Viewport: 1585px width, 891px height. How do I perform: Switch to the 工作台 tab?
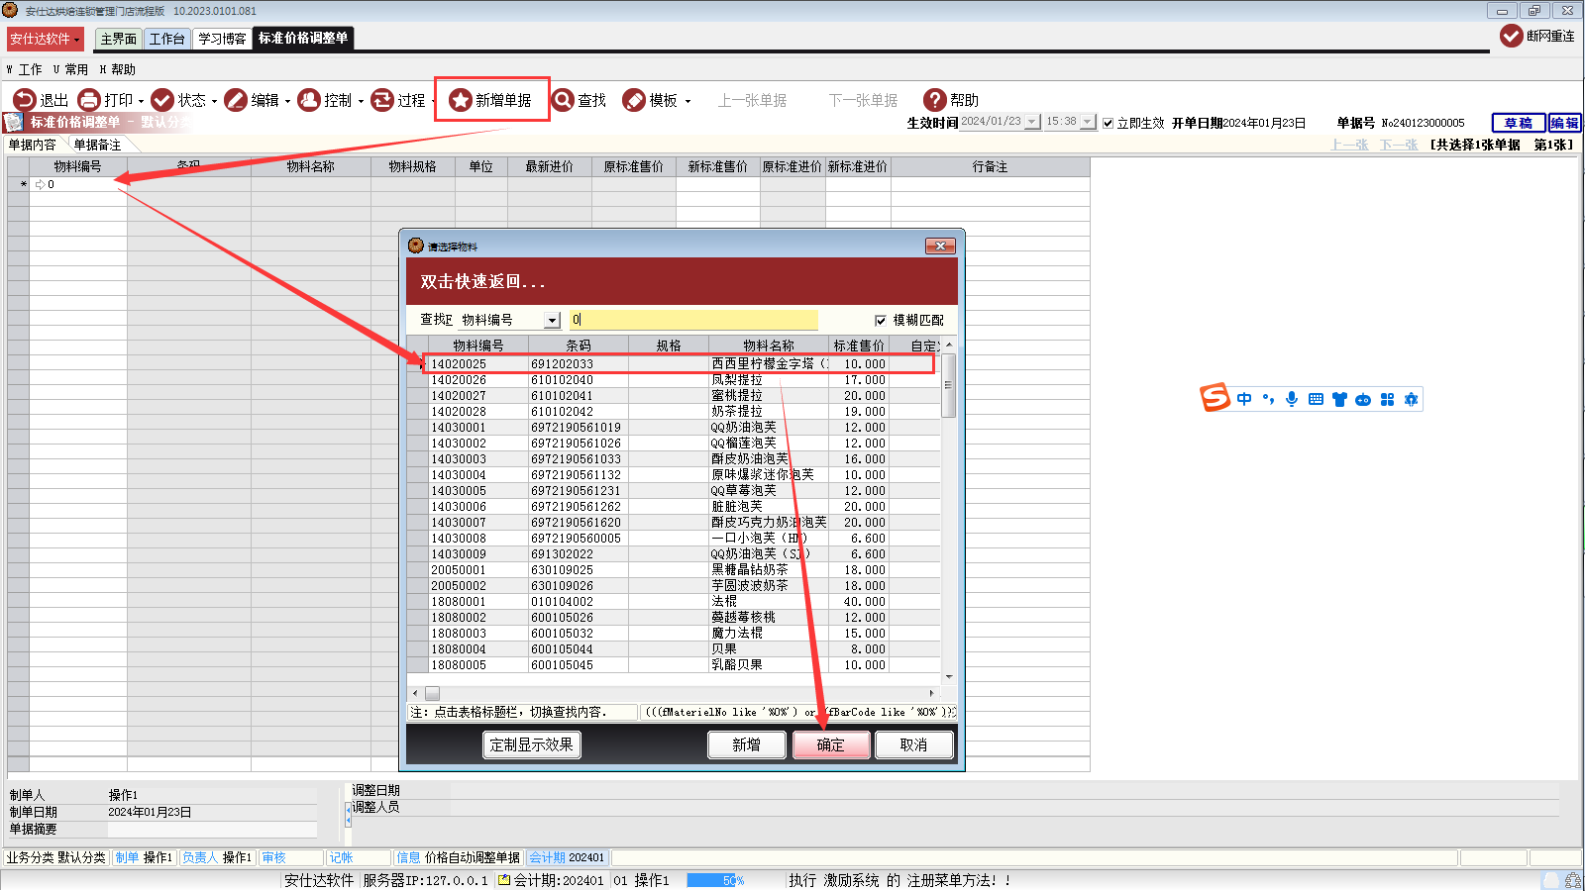166,39
